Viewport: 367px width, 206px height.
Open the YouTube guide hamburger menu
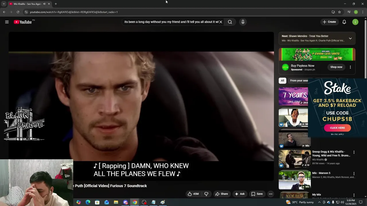point(7,22)
